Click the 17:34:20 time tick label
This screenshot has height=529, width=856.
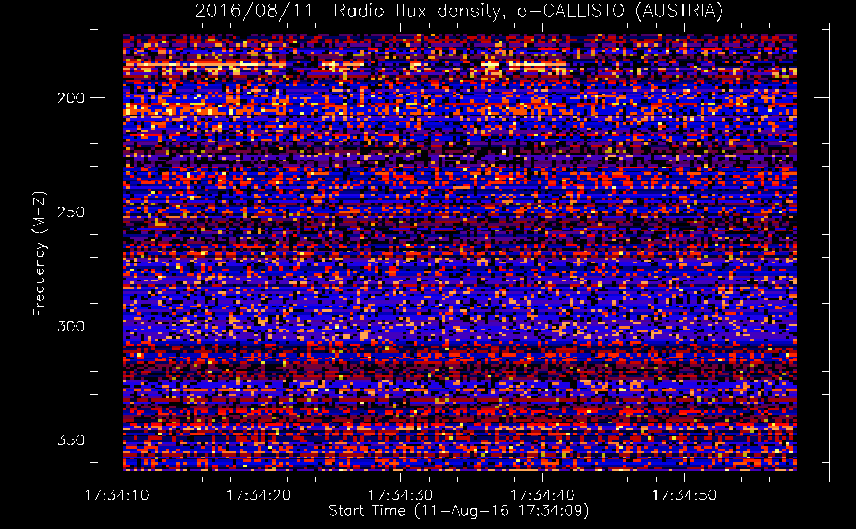[x=259, y=496]
